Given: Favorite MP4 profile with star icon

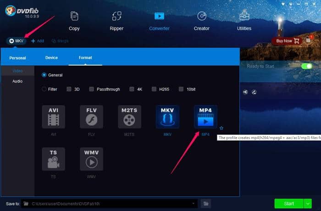Looking at the screenshot, I should point(221,128).
